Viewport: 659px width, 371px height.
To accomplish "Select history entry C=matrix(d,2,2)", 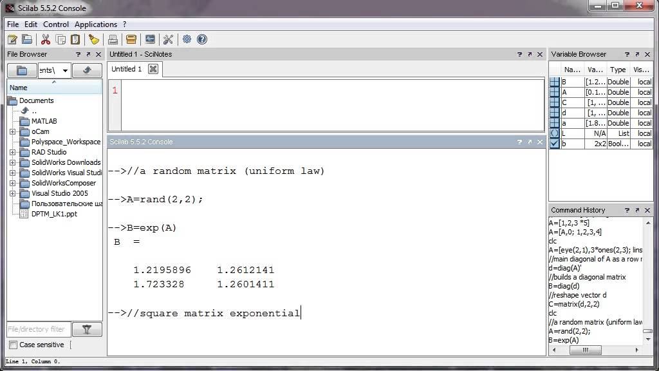I will (x=573, y=304).
